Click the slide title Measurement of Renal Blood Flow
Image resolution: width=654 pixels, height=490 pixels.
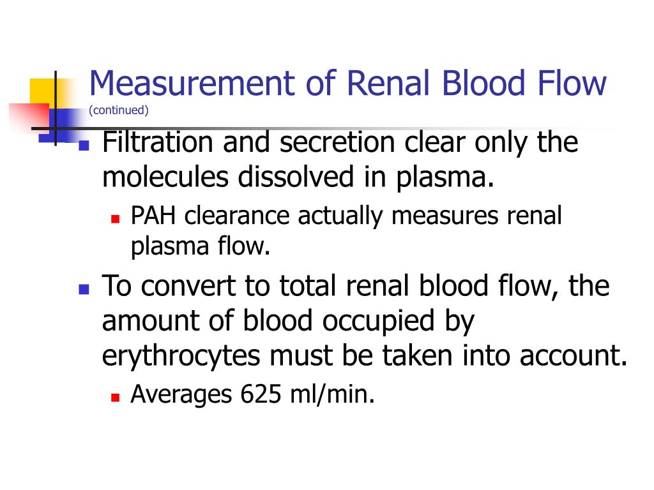coord(348,83)
